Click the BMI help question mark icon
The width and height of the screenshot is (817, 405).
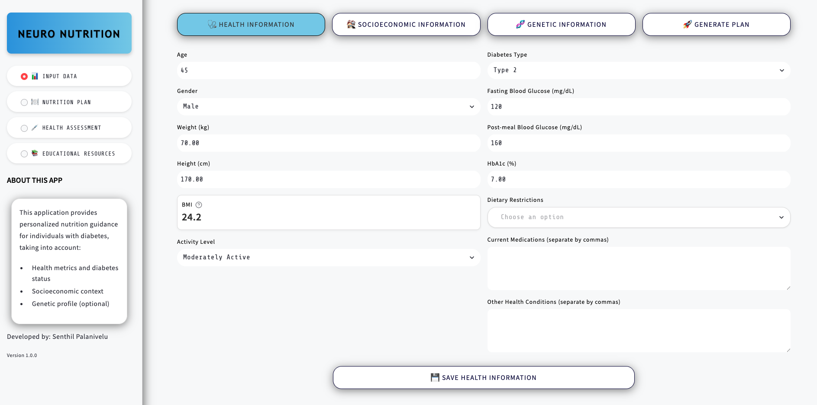point(199,205)
